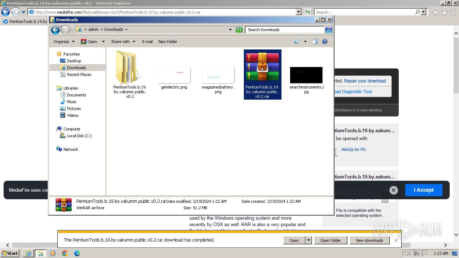Open Chrome from taskbar
This screenshot has width=459, height=258.
(x=65, y=253)
